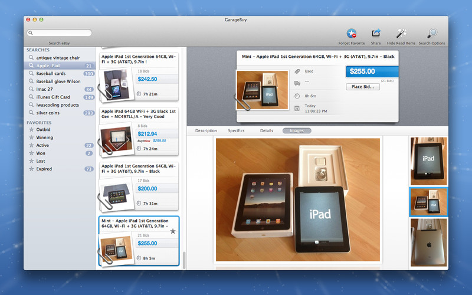Screen dimensions: 472x295
Task: Open the Share toolbar icon
Action: [x=376, y=33]
